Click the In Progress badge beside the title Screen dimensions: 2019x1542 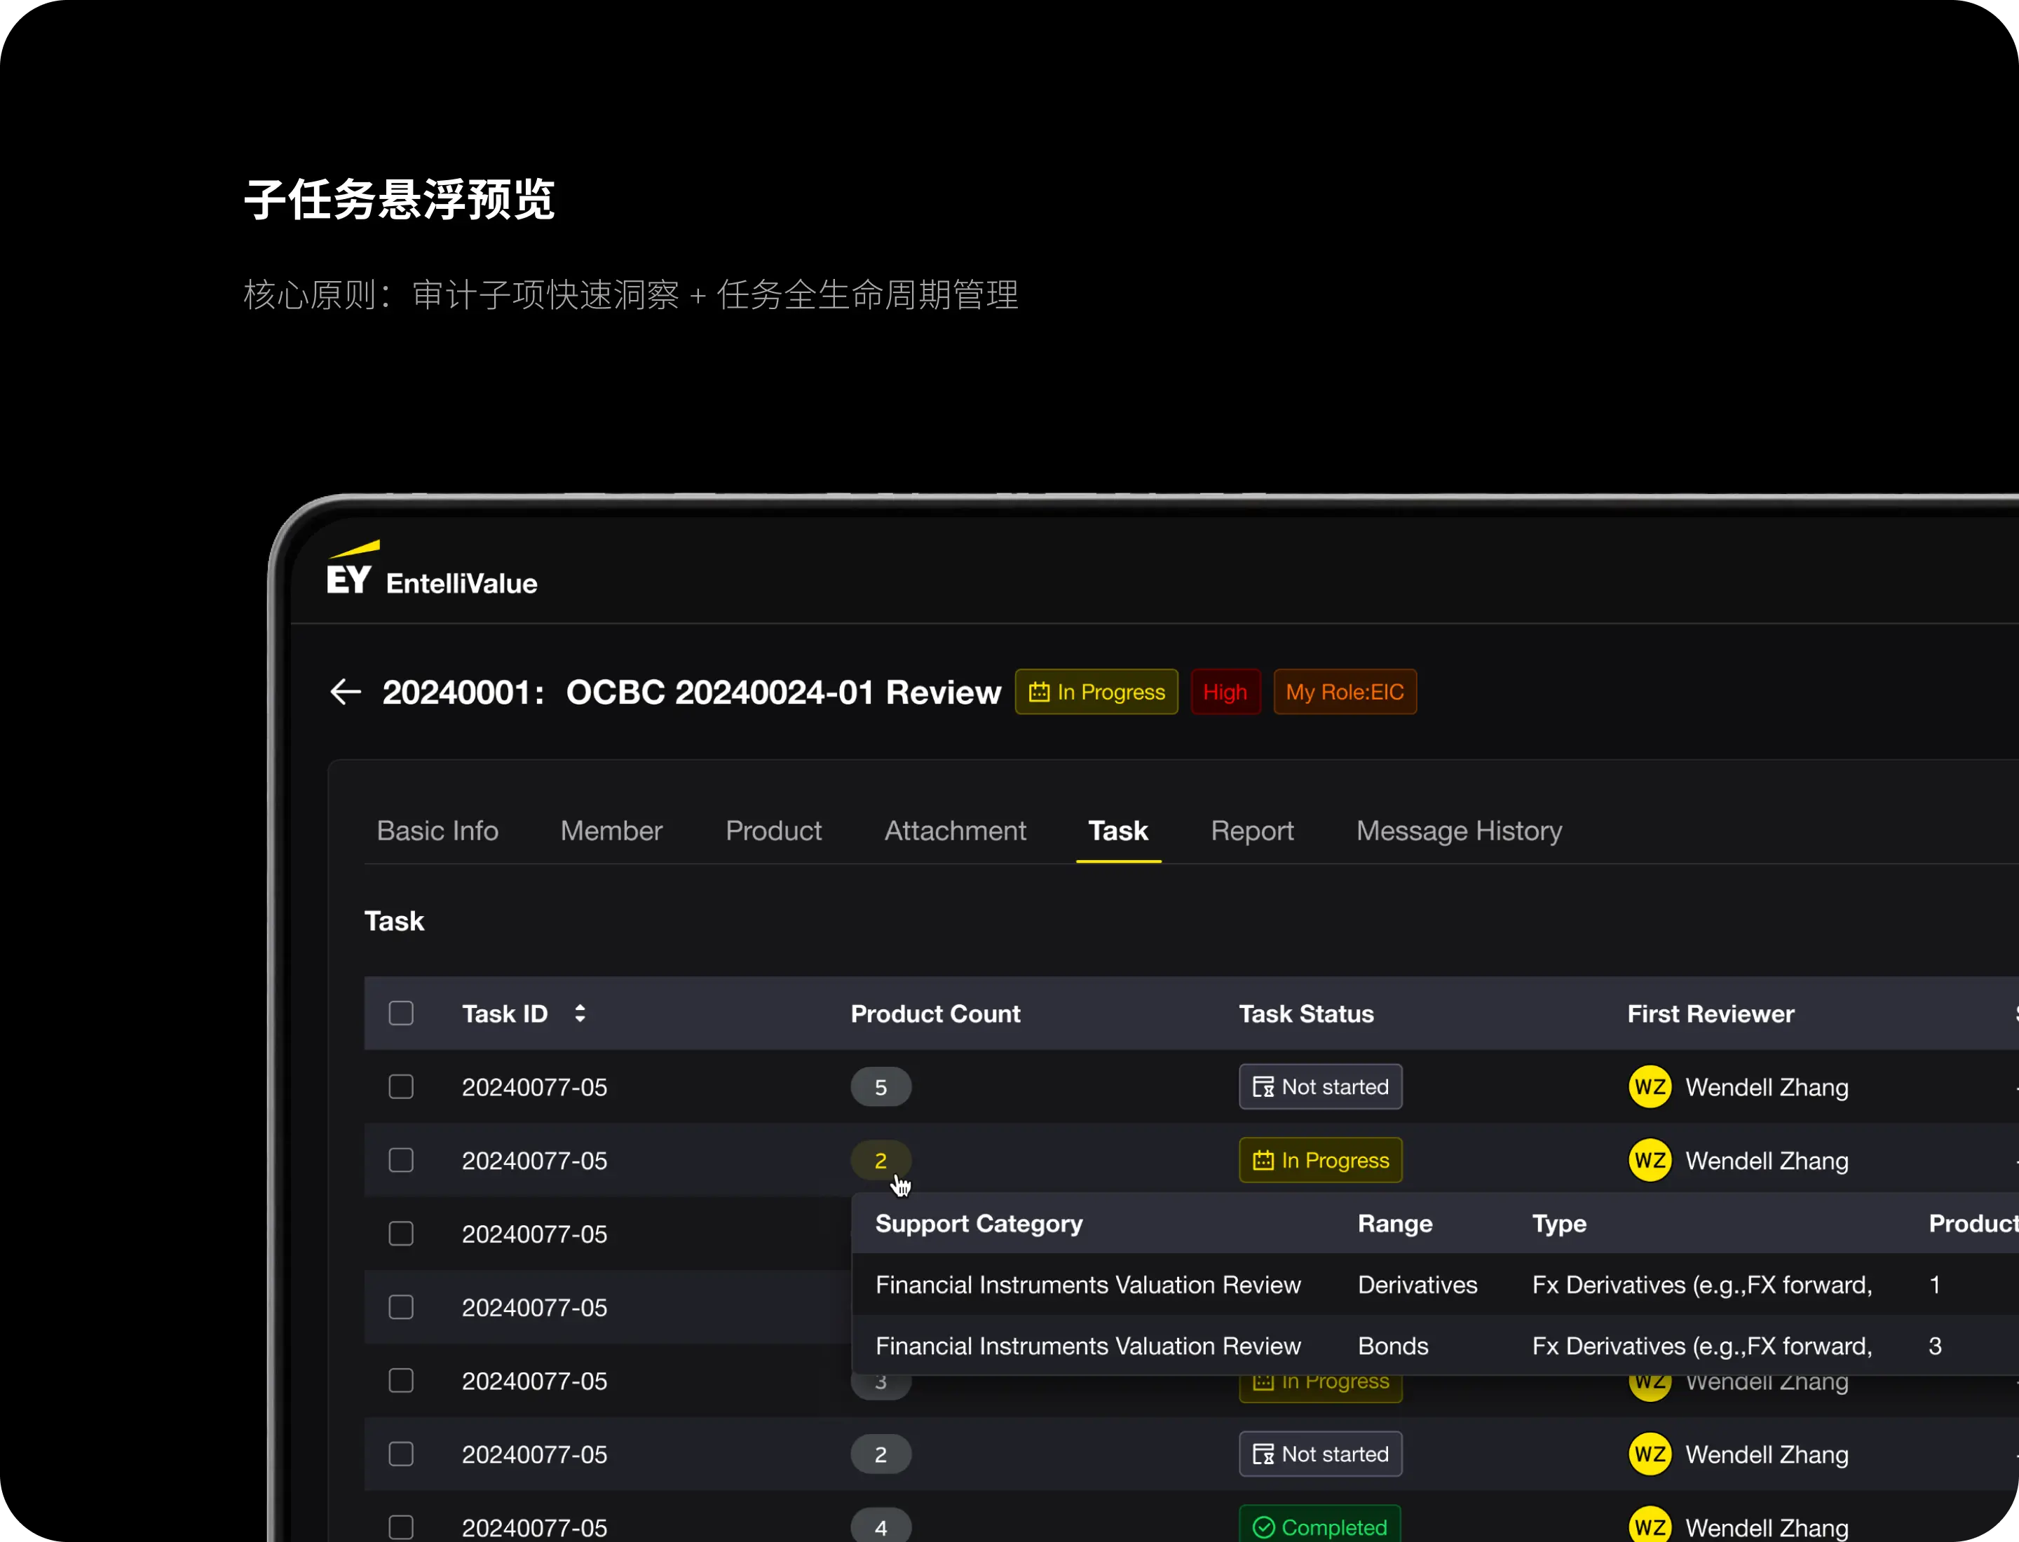coord(1096,692)
